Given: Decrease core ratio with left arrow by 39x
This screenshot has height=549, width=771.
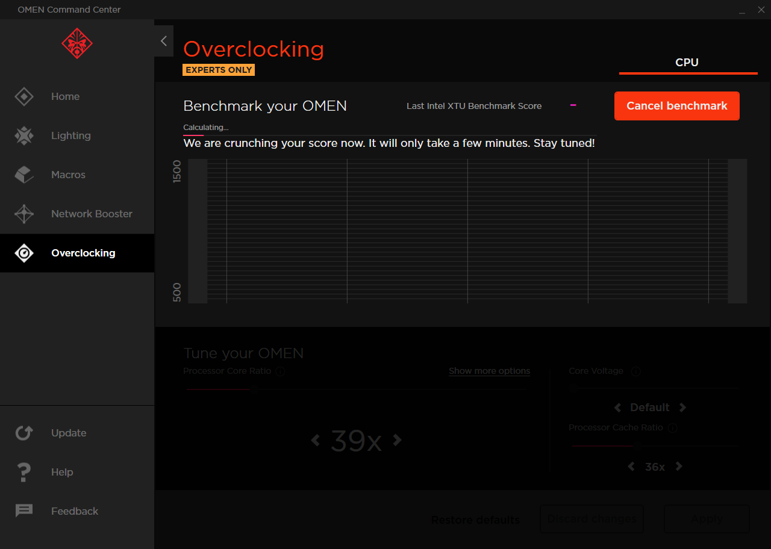Looking at the screenshot, I should pos(315,440).
